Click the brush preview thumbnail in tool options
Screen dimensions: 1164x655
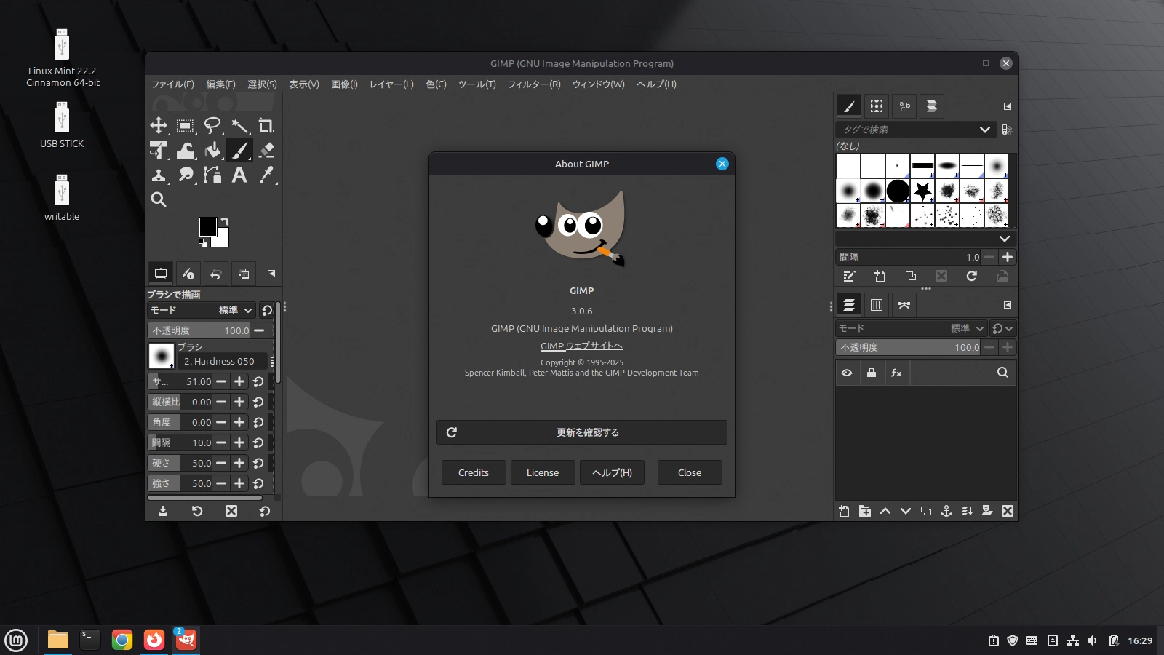click(162, 356)
